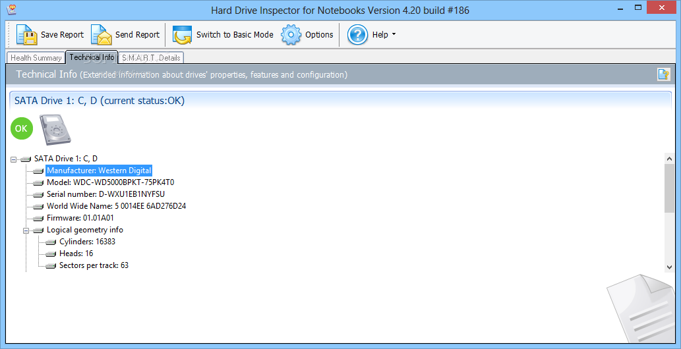Switch to the Health Summary tab
The width and height of the screenshot is (681, 349).
(x=36, y=58)
